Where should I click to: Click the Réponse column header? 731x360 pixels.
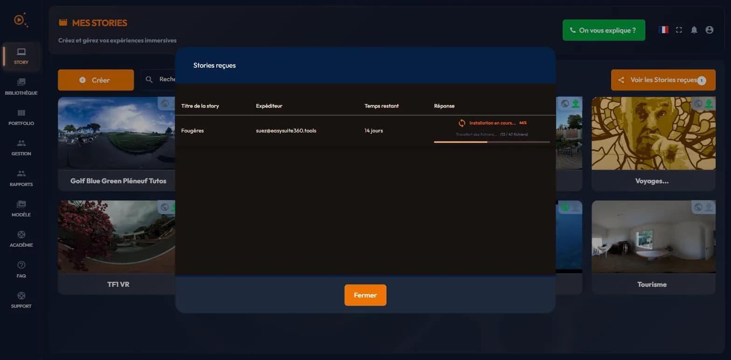444,106
